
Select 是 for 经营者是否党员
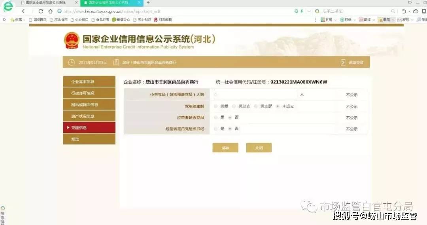[x=215, y=117]
